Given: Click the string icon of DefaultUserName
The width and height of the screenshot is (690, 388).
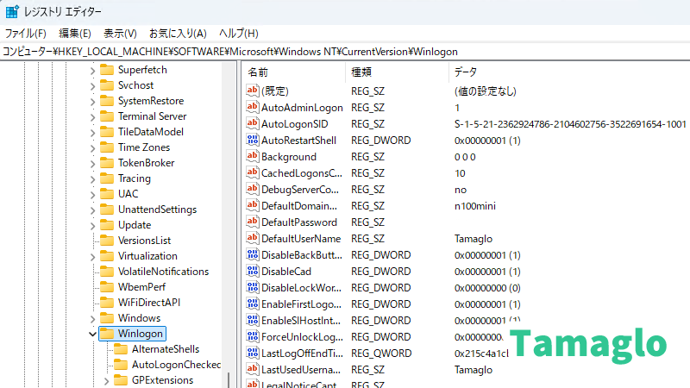Looking at the screenshot, I should (252, 238).
